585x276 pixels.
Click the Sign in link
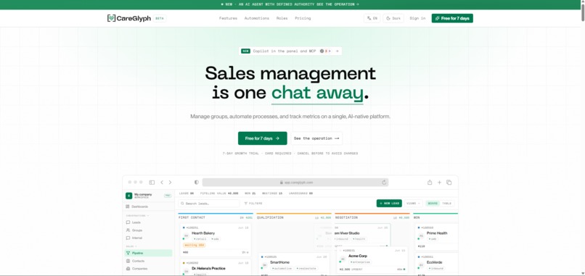(x=417, y=18)
